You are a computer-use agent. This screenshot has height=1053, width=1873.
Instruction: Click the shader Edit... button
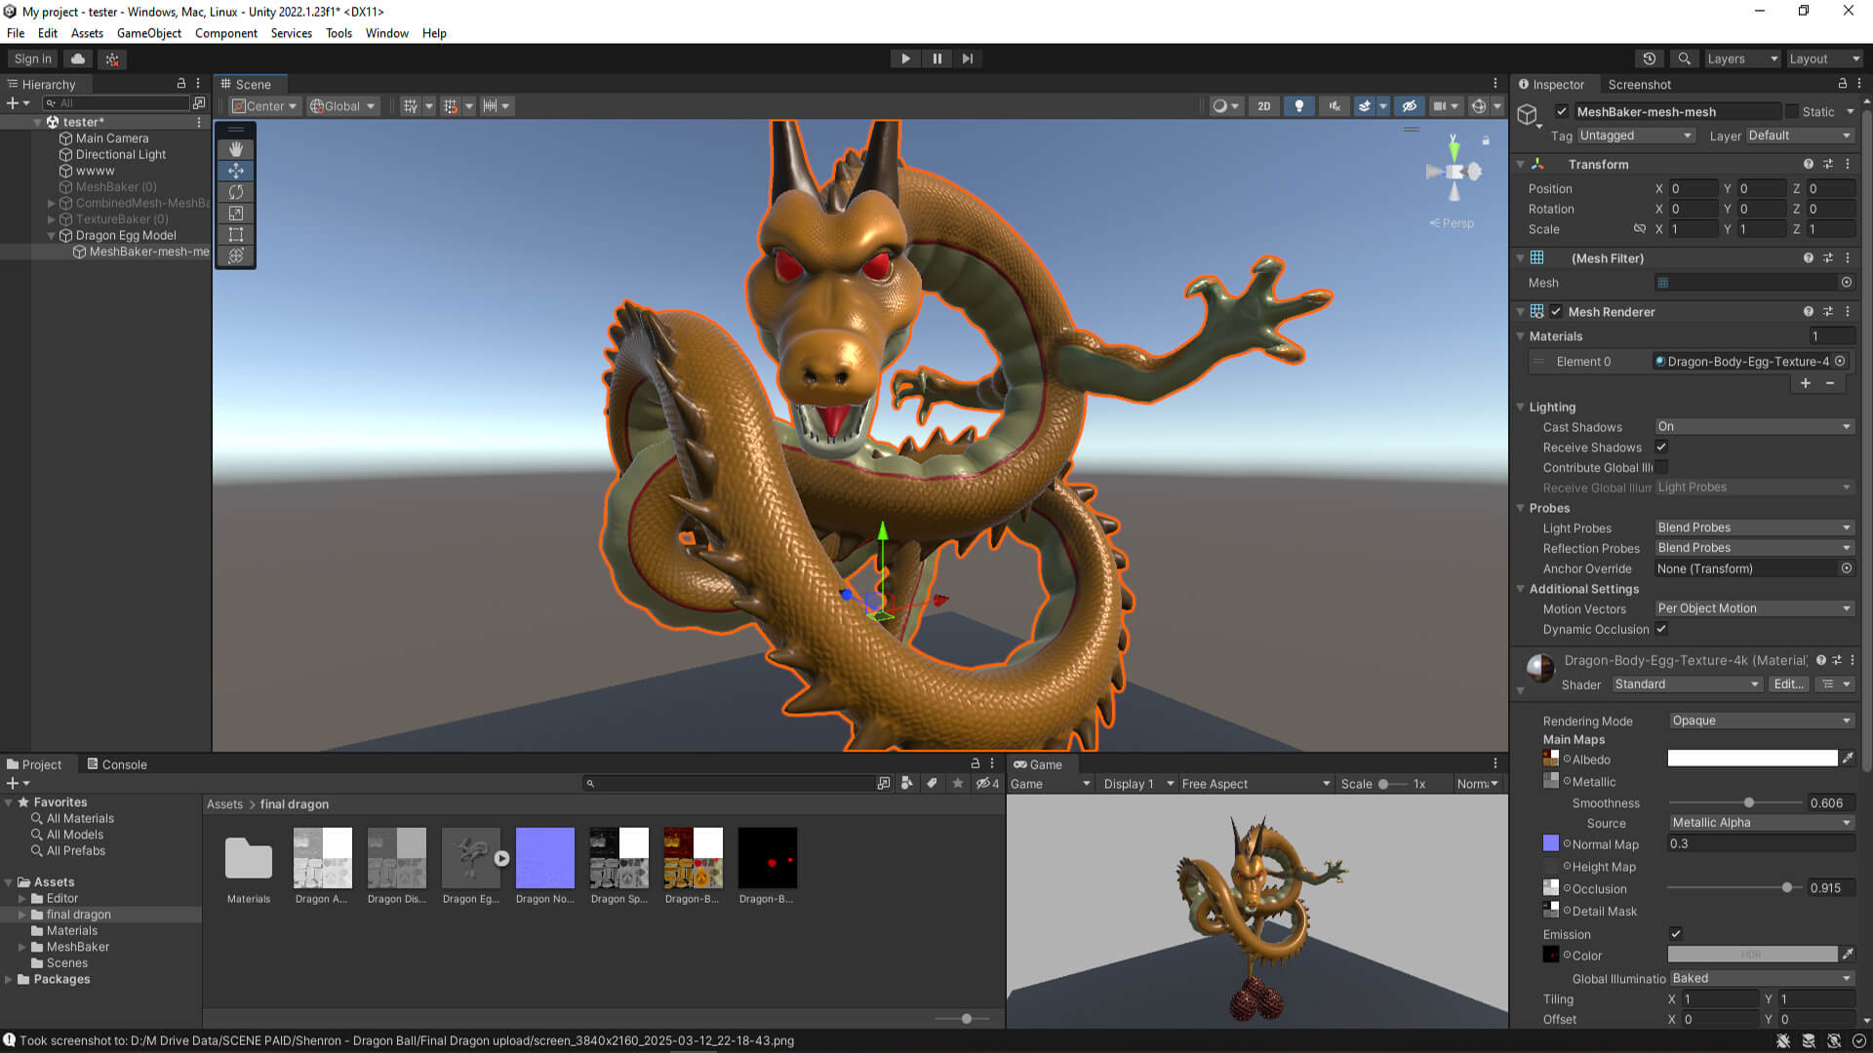pos(1788,684)
